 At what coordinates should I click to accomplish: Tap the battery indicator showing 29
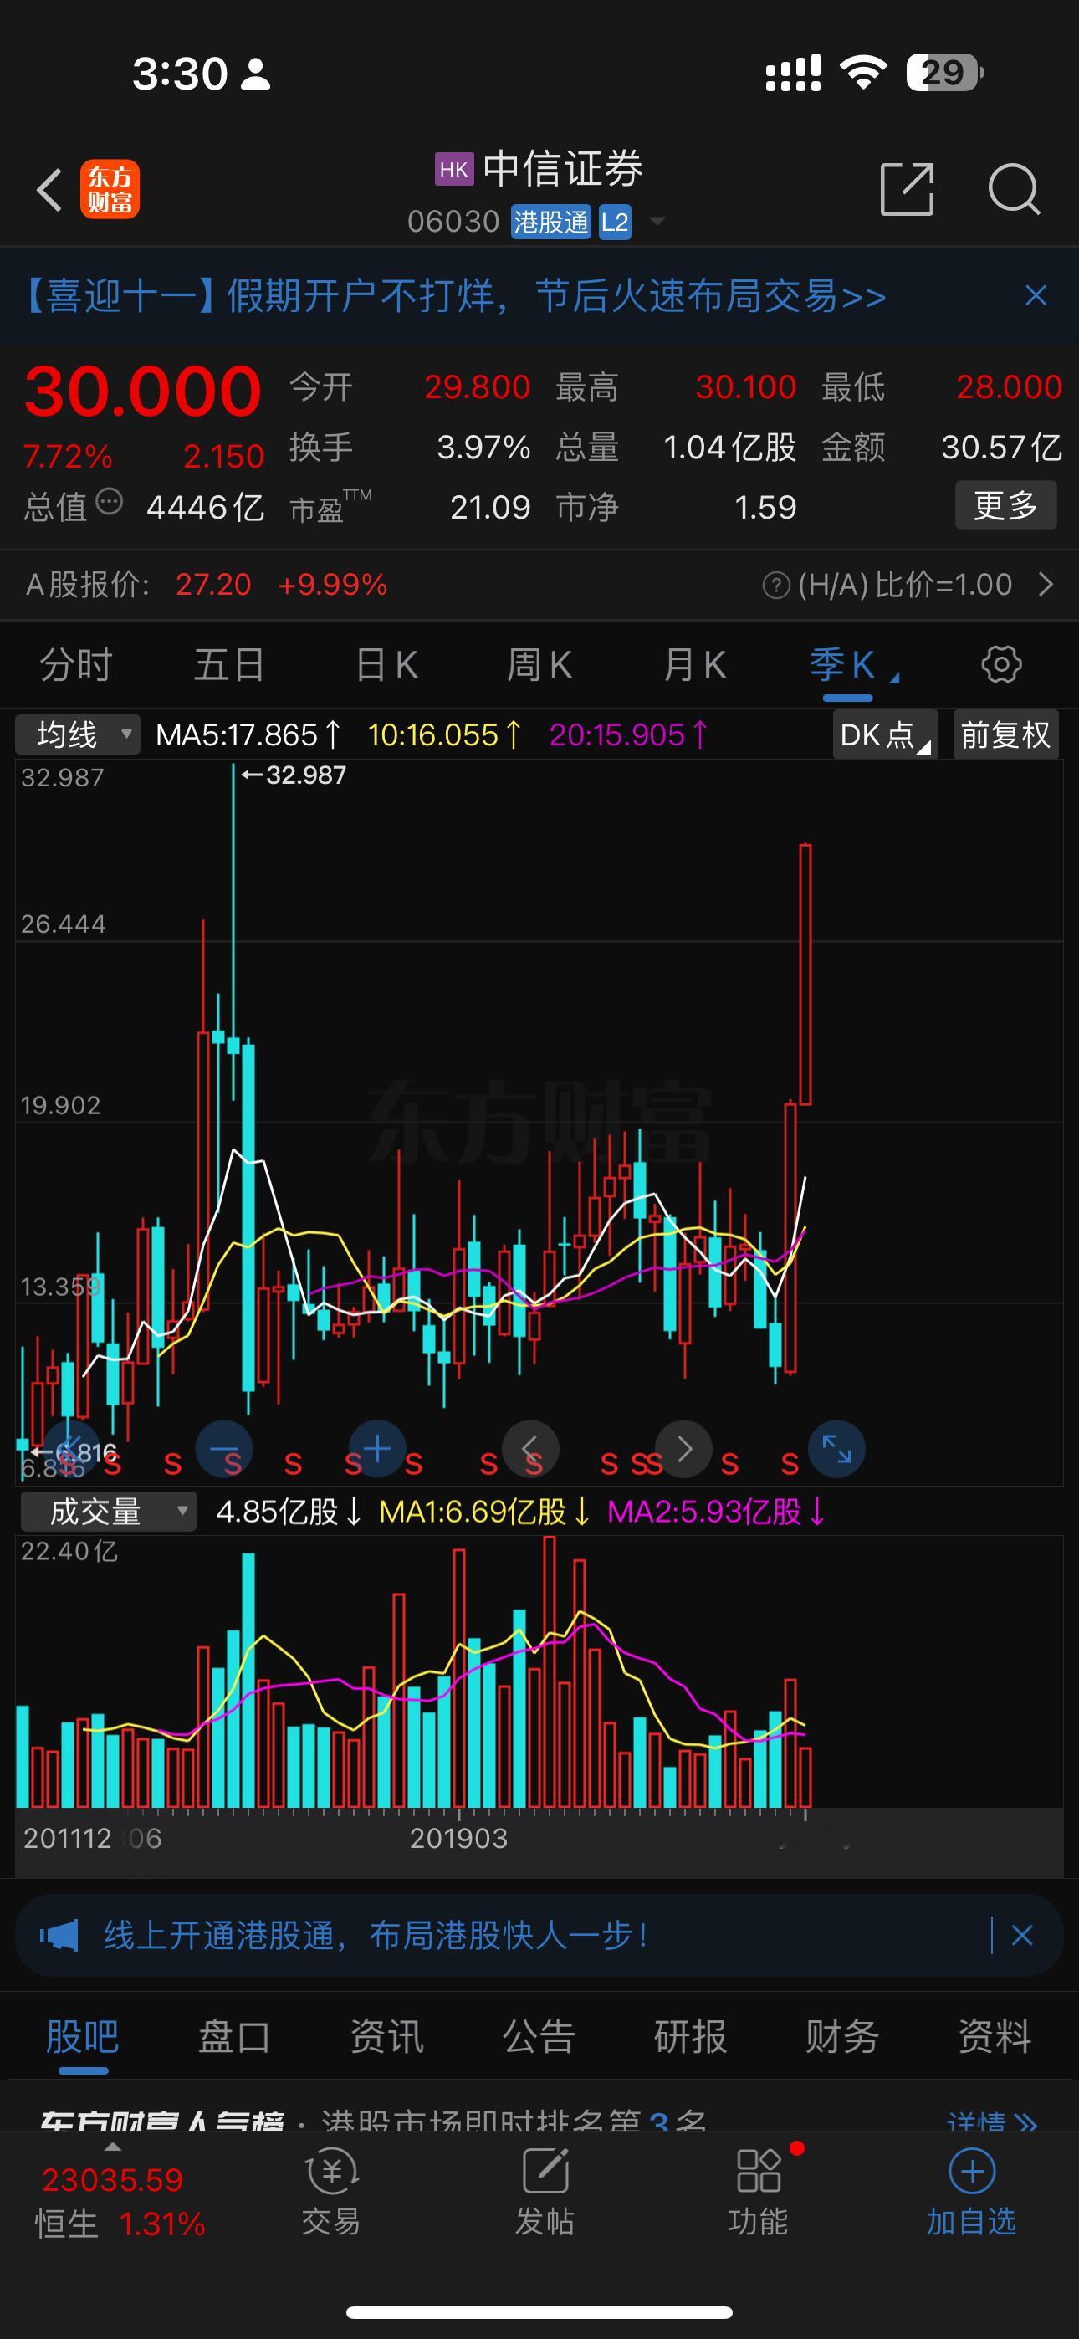pos(944,72)
